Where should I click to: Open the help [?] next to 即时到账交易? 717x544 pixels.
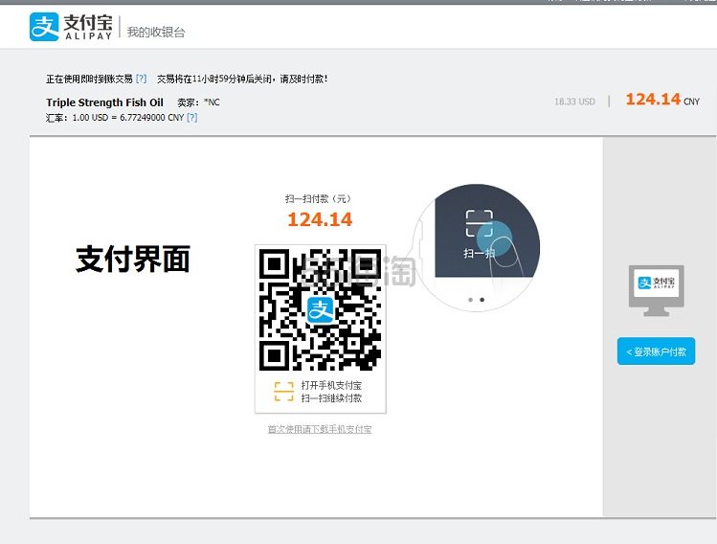click(x=142, y=79)
